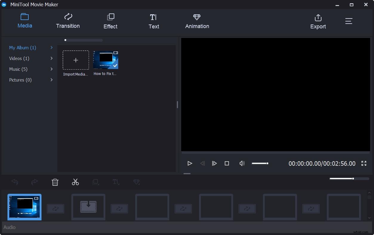This screenshot has width=374, height=235.
Task: Expand the Pictures category
Action: point(20,80)
